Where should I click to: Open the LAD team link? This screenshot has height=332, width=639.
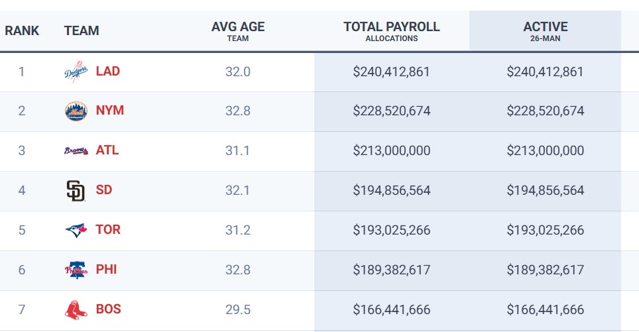pyautogui.click(x=108, y=71)
